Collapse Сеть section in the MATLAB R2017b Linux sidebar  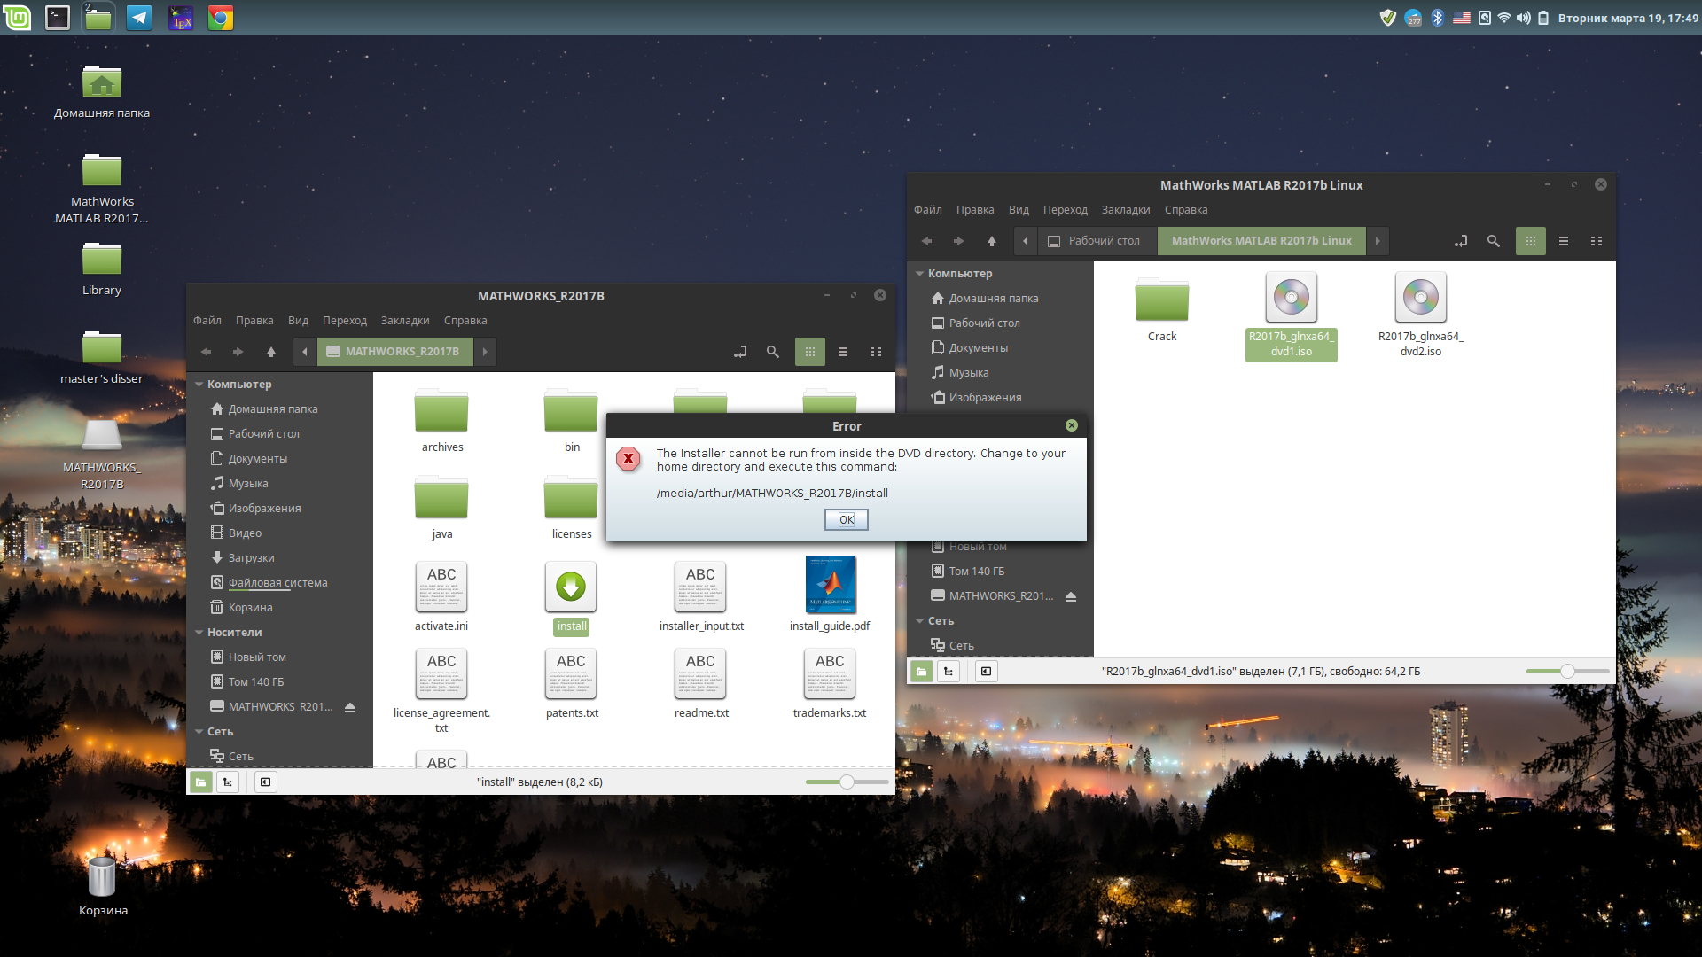coord(920,621)
